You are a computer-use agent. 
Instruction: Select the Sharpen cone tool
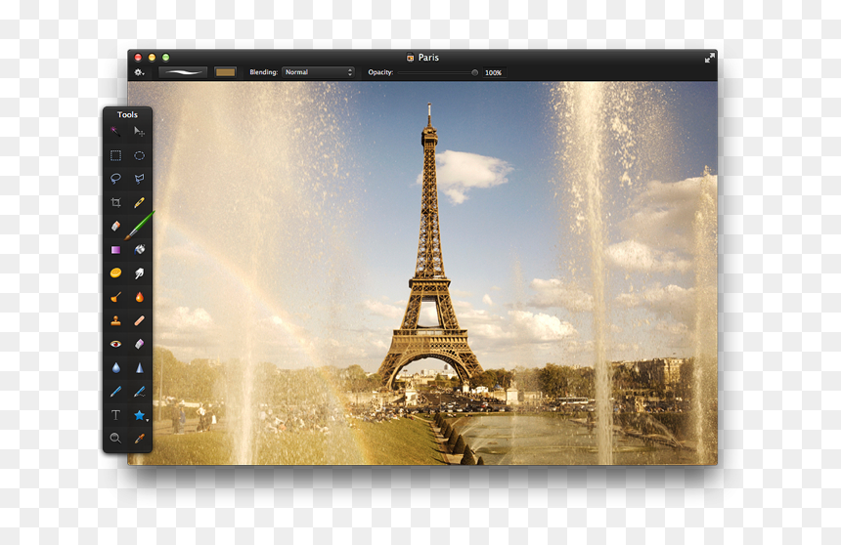[139, 367]
